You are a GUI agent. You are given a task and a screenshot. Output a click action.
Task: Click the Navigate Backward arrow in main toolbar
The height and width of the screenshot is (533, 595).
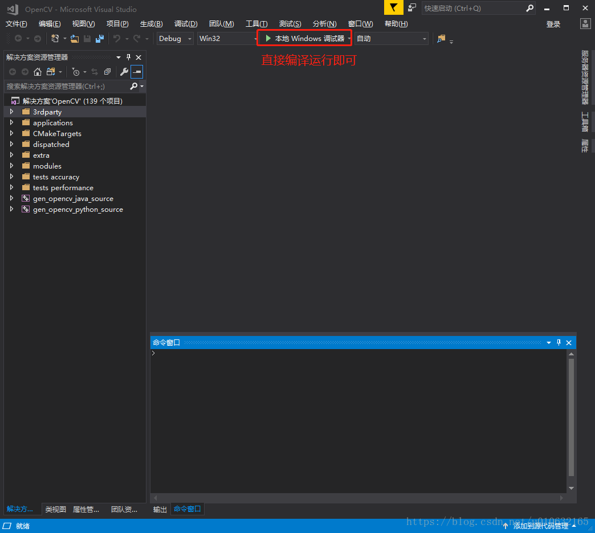(18, 38)
